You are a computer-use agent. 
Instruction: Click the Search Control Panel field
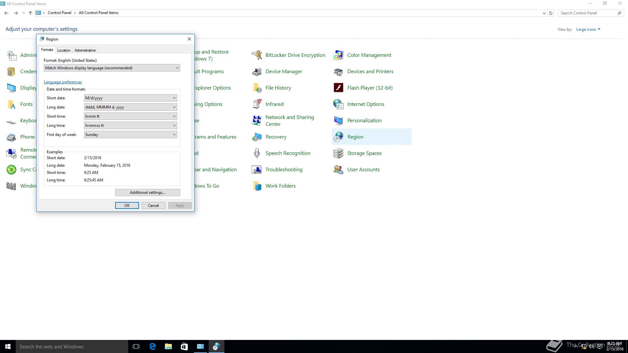587,13
